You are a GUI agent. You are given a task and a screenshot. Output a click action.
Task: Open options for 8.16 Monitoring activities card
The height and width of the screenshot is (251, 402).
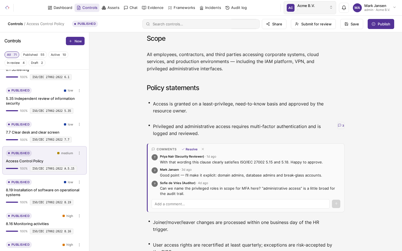pos(79,216)
